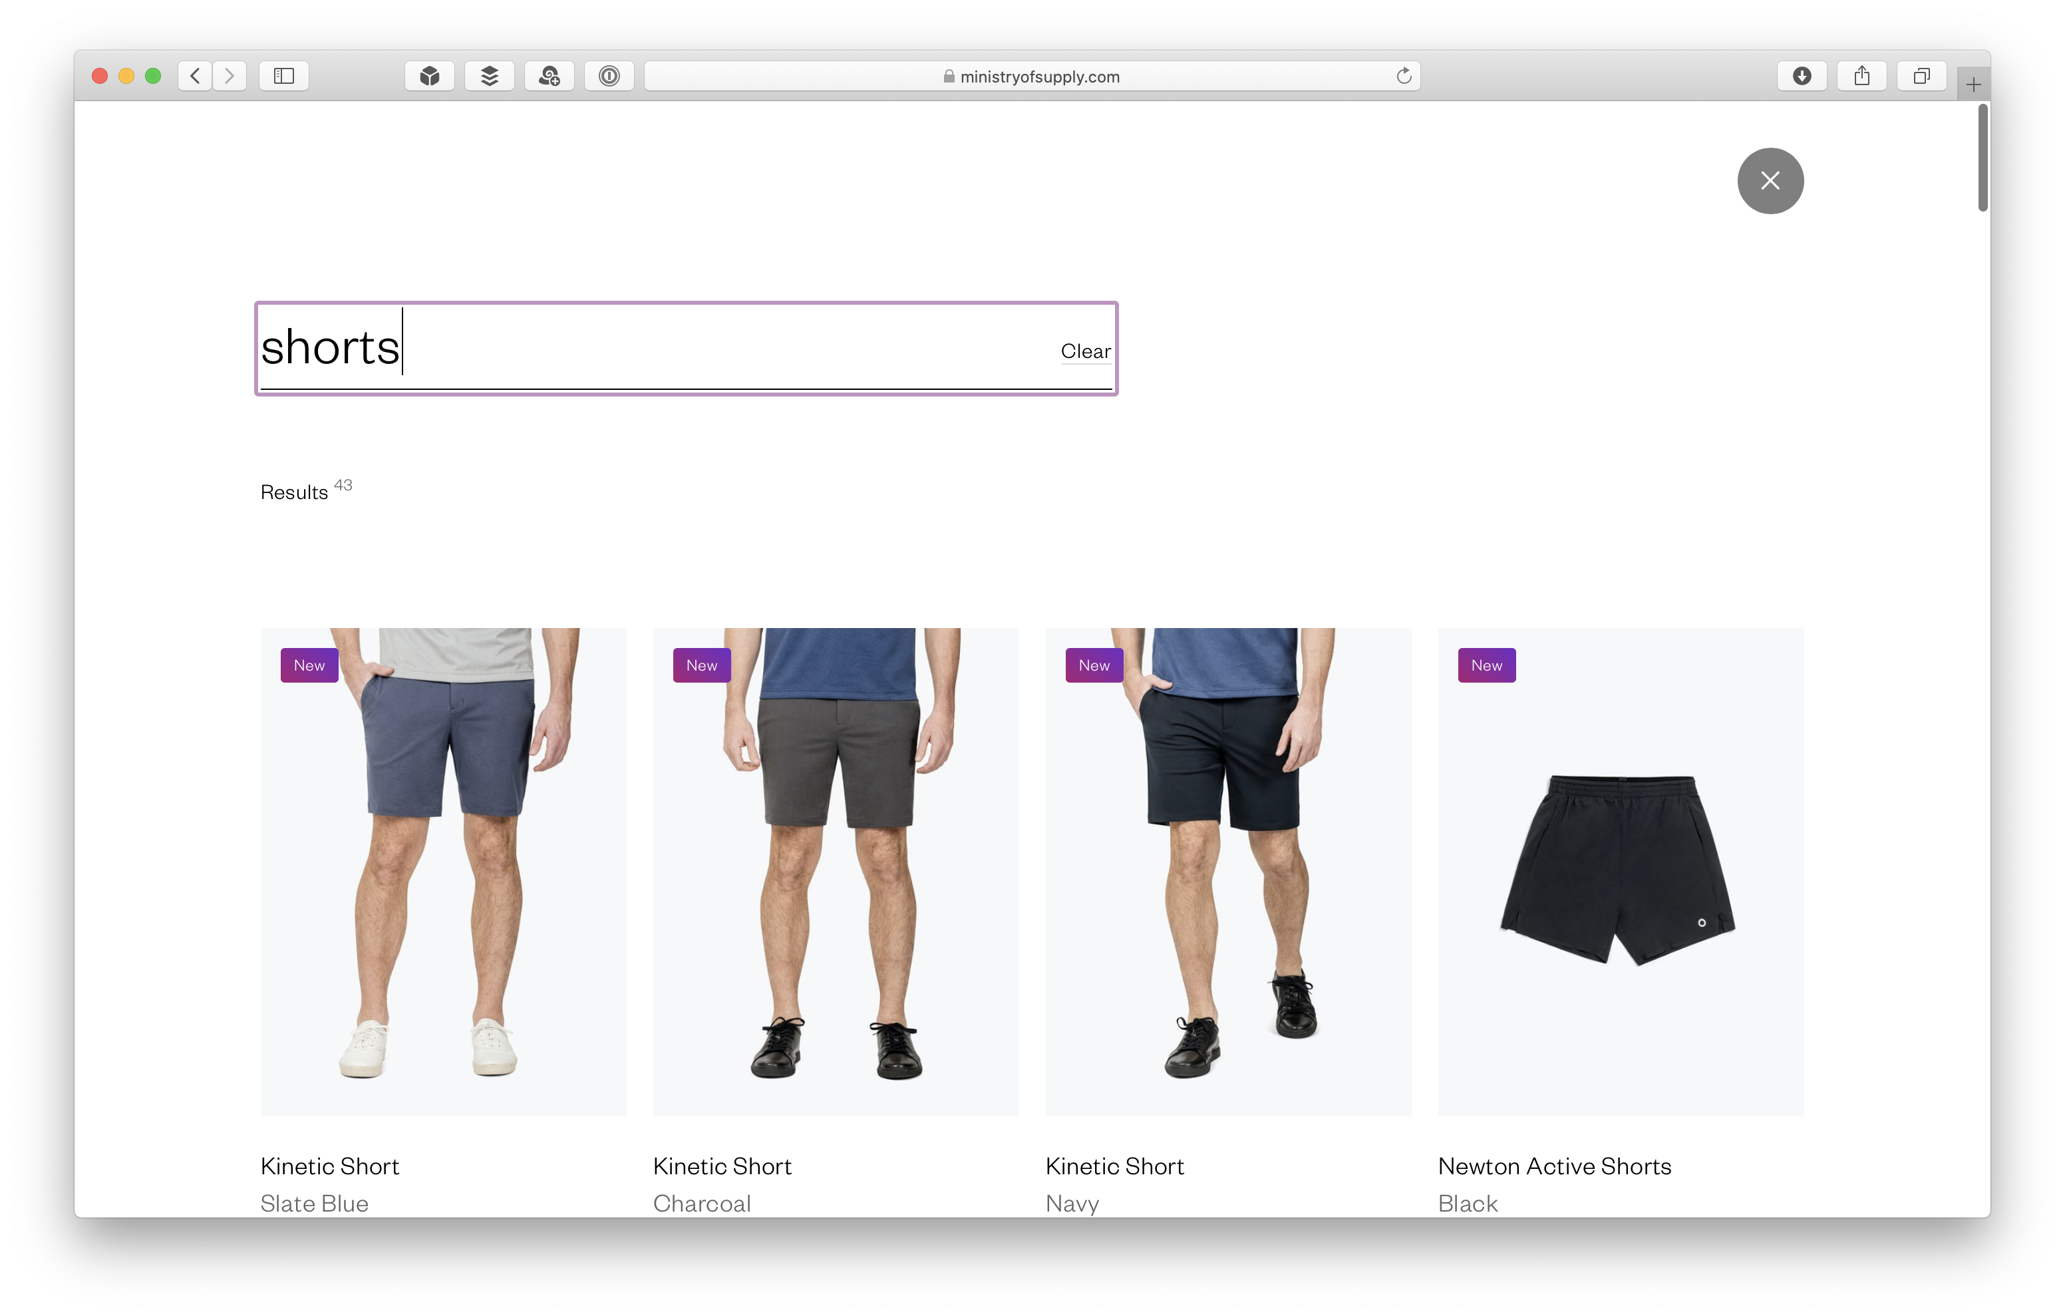Click the Kinetic Short title above Navy
Viewport: 2065px width, 1316px height.
coord(1115,1166)
